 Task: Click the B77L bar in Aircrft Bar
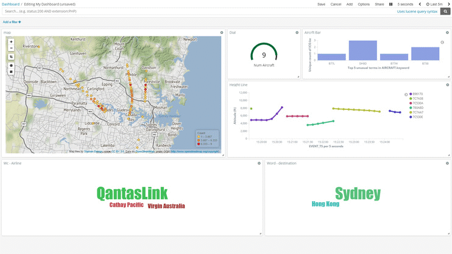pos(331,57)
